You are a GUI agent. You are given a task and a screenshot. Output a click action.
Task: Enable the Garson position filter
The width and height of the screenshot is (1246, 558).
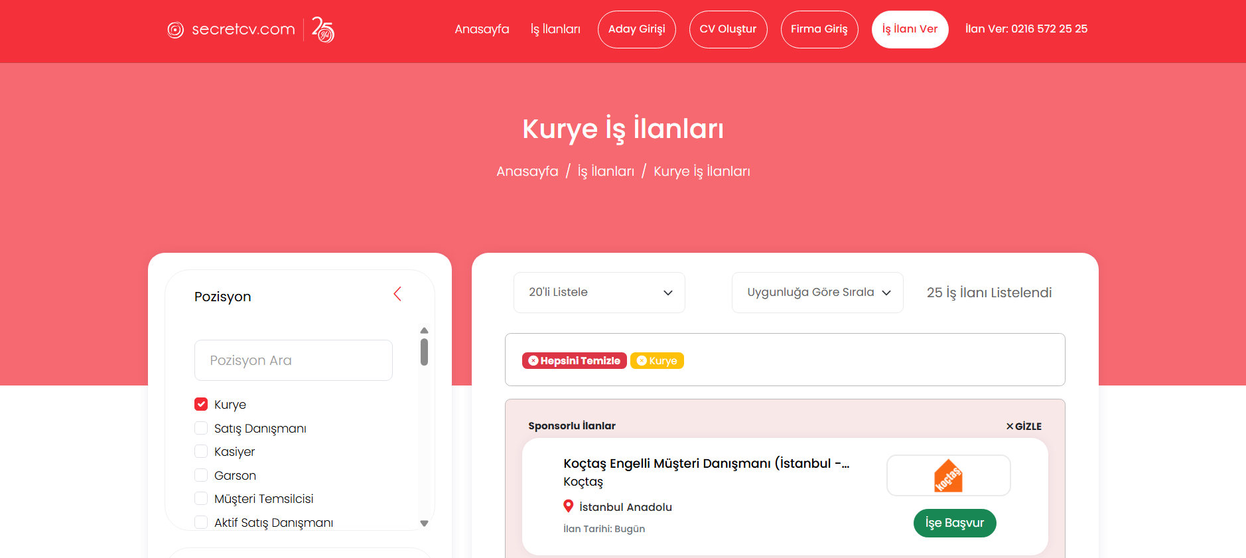201,475
